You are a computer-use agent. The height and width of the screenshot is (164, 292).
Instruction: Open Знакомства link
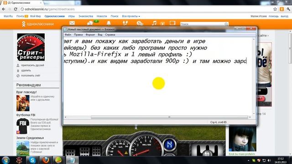(x=86, y=16)
